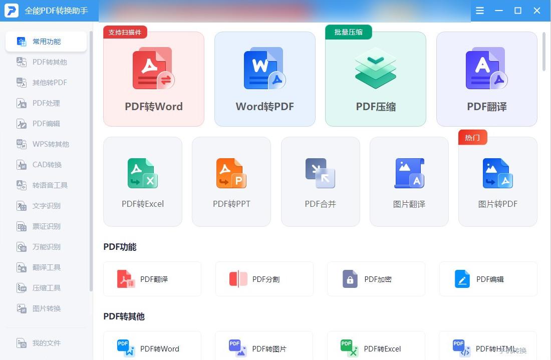Open the PDF编辑 editor

point(488,279)
